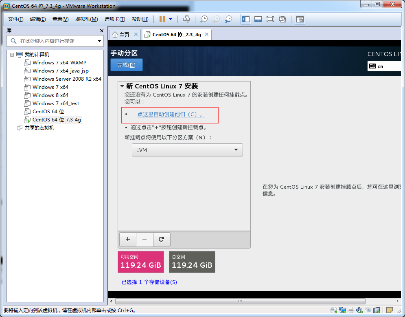405x317 pixels.
Task: Open the dropdown arrow next to the pause button
Action: click(x=171, y=19)
